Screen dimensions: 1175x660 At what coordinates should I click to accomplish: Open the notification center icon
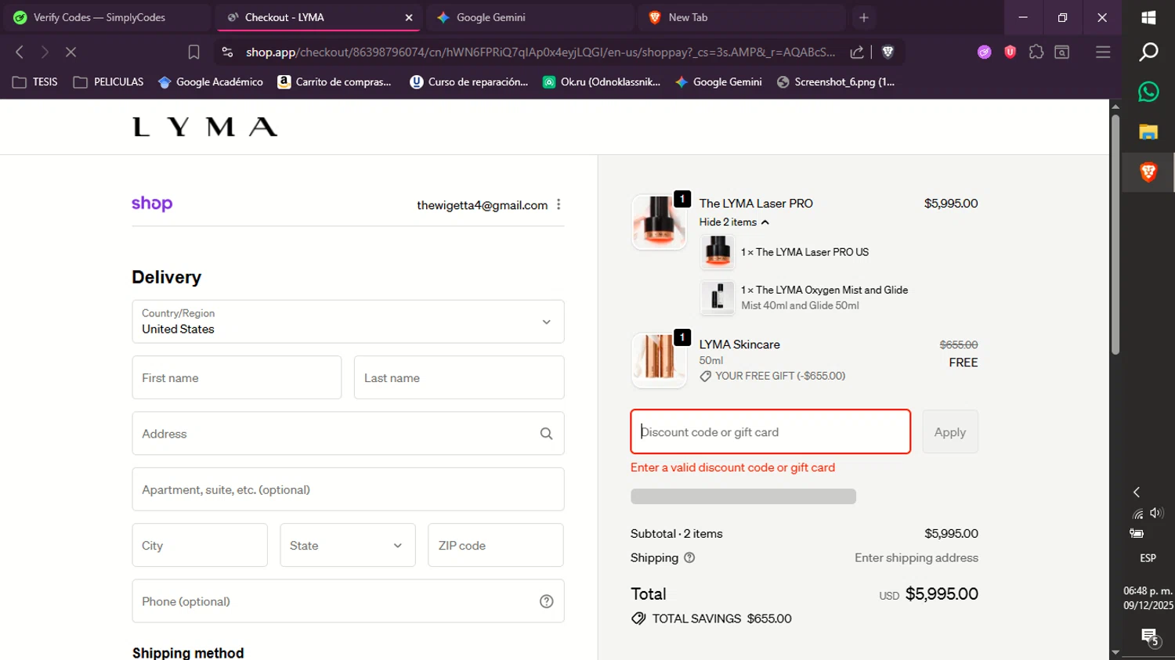pos(1150,638)
